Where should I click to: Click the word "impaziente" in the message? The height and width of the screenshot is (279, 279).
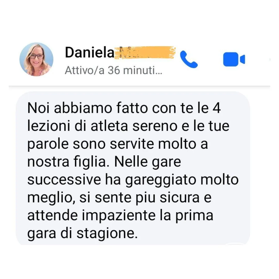pyautogui.click(x=119, y=216)
